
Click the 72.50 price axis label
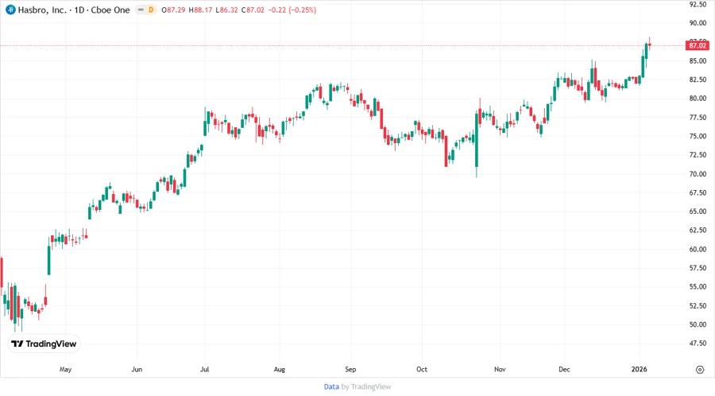698,154
